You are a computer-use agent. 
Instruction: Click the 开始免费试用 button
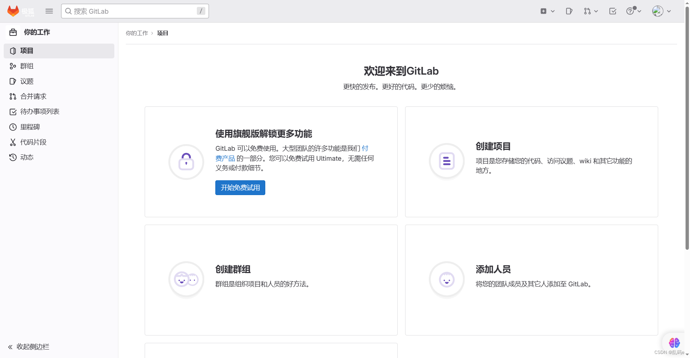pos(240,188)
